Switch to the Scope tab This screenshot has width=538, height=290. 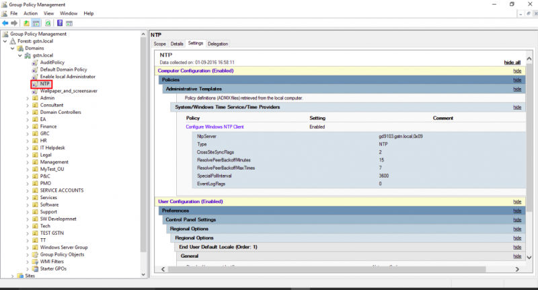159,44
